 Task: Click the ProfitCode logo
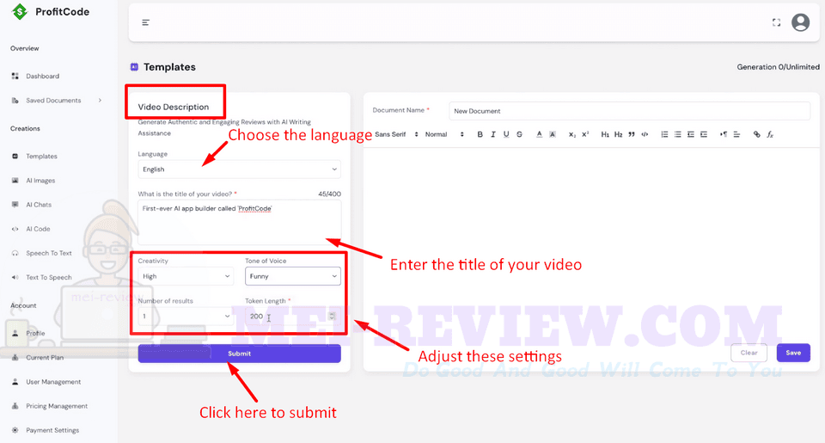(x=51, y=11)
